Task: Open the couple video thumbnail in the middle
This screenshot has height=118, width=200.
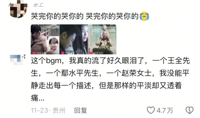Action: click(x=74, y=39)
